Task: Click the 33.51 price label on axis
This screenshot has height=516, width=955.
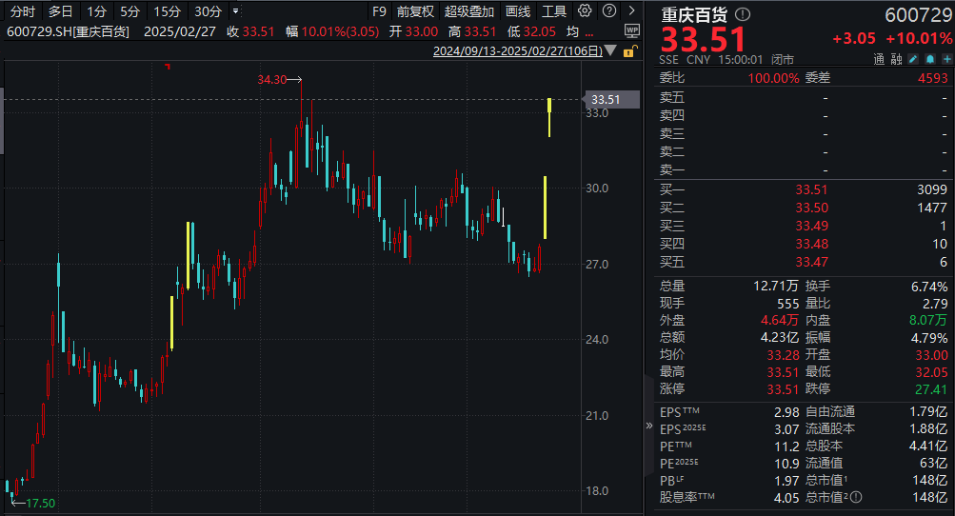Action: coord(606,99)
